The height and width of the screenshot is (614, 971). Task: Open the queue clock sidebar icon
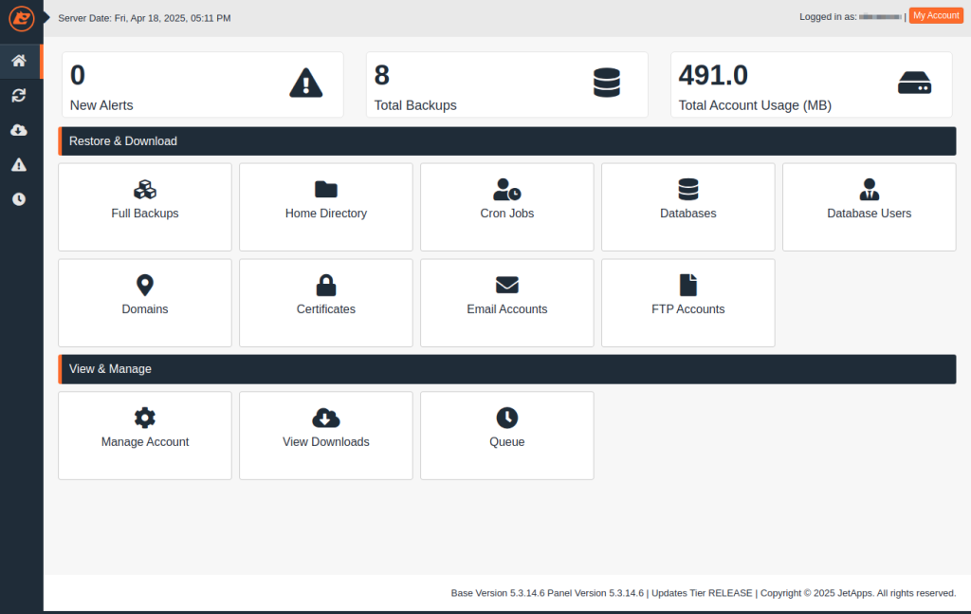(19, 199)
